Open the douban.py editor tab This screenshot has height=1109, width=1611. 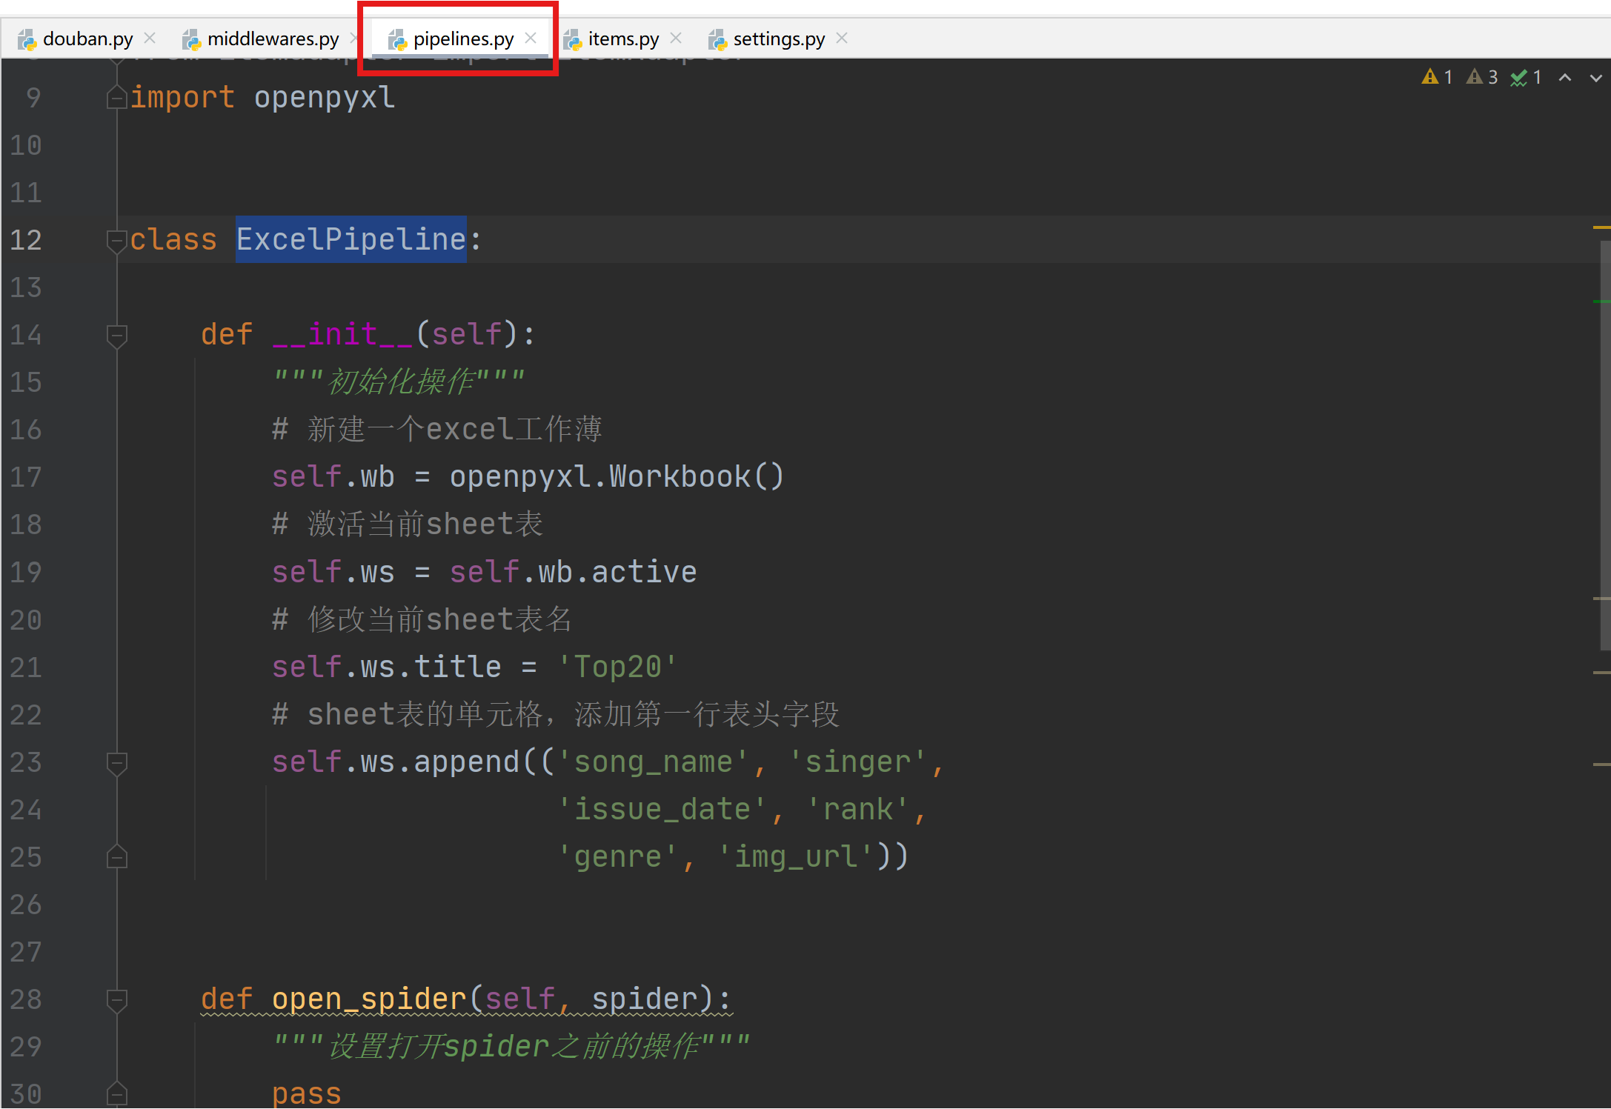(87, 39)
